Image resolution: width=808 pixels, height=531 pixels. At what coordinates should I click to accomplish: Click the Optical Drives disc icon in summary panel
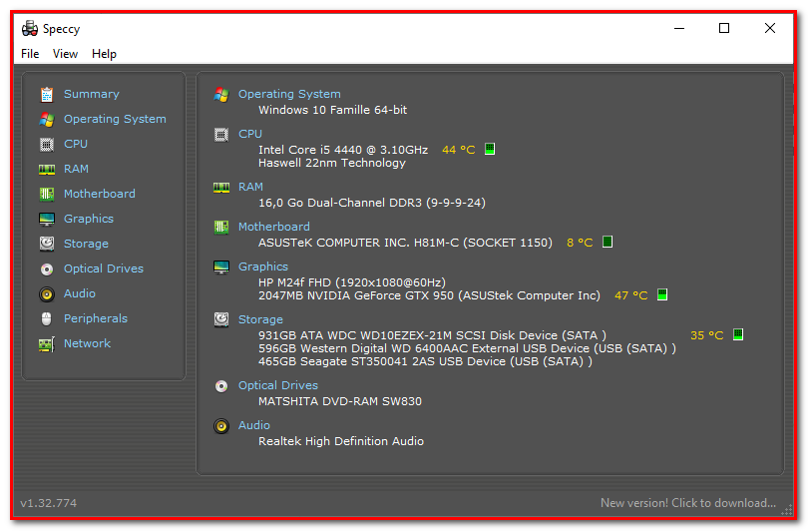click(x=221, y=386)
